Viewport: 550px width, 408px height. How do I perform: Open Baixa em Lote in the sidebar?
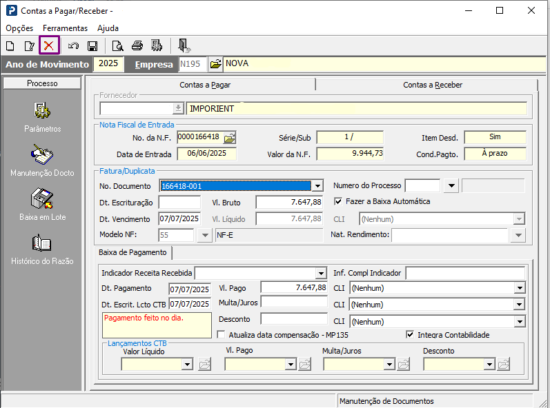tap(43, 204)
